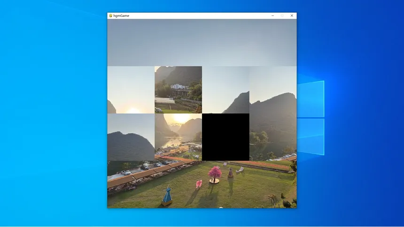
Task: Close the hgmGame window
Action: (292, 15)
